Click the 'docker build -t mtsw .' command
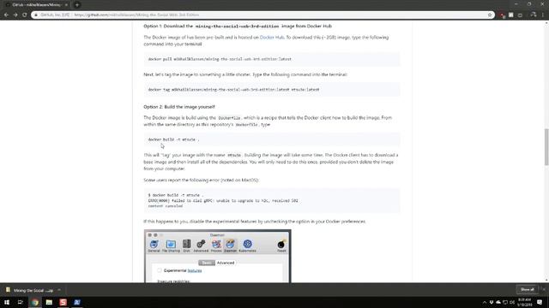The width and height of the screenshot is (549, 308). (x=173, y=139)
